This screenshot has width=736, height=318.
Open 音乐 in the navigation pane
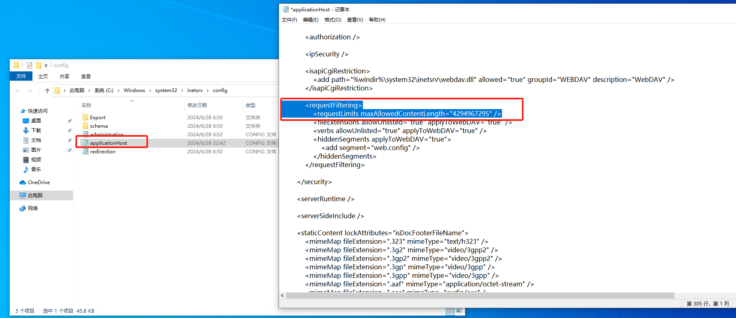pyautogui.click(x=36, y=169)
